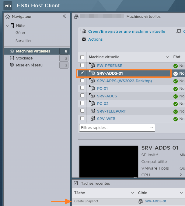Click the Tâches récentes clipboard icon
185x206 pixels.
[x=76, y=183]
